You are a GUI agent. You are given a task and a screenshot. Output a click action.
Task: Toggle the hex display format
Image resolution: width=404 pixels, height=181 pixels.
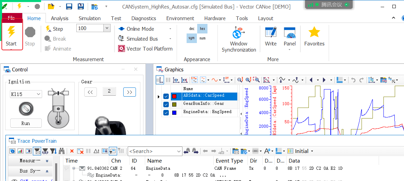coord(203,29)
